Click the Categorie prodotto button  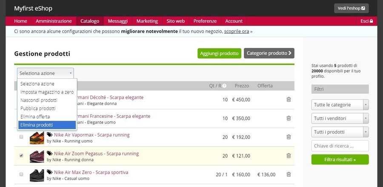(x=269, y=53)
